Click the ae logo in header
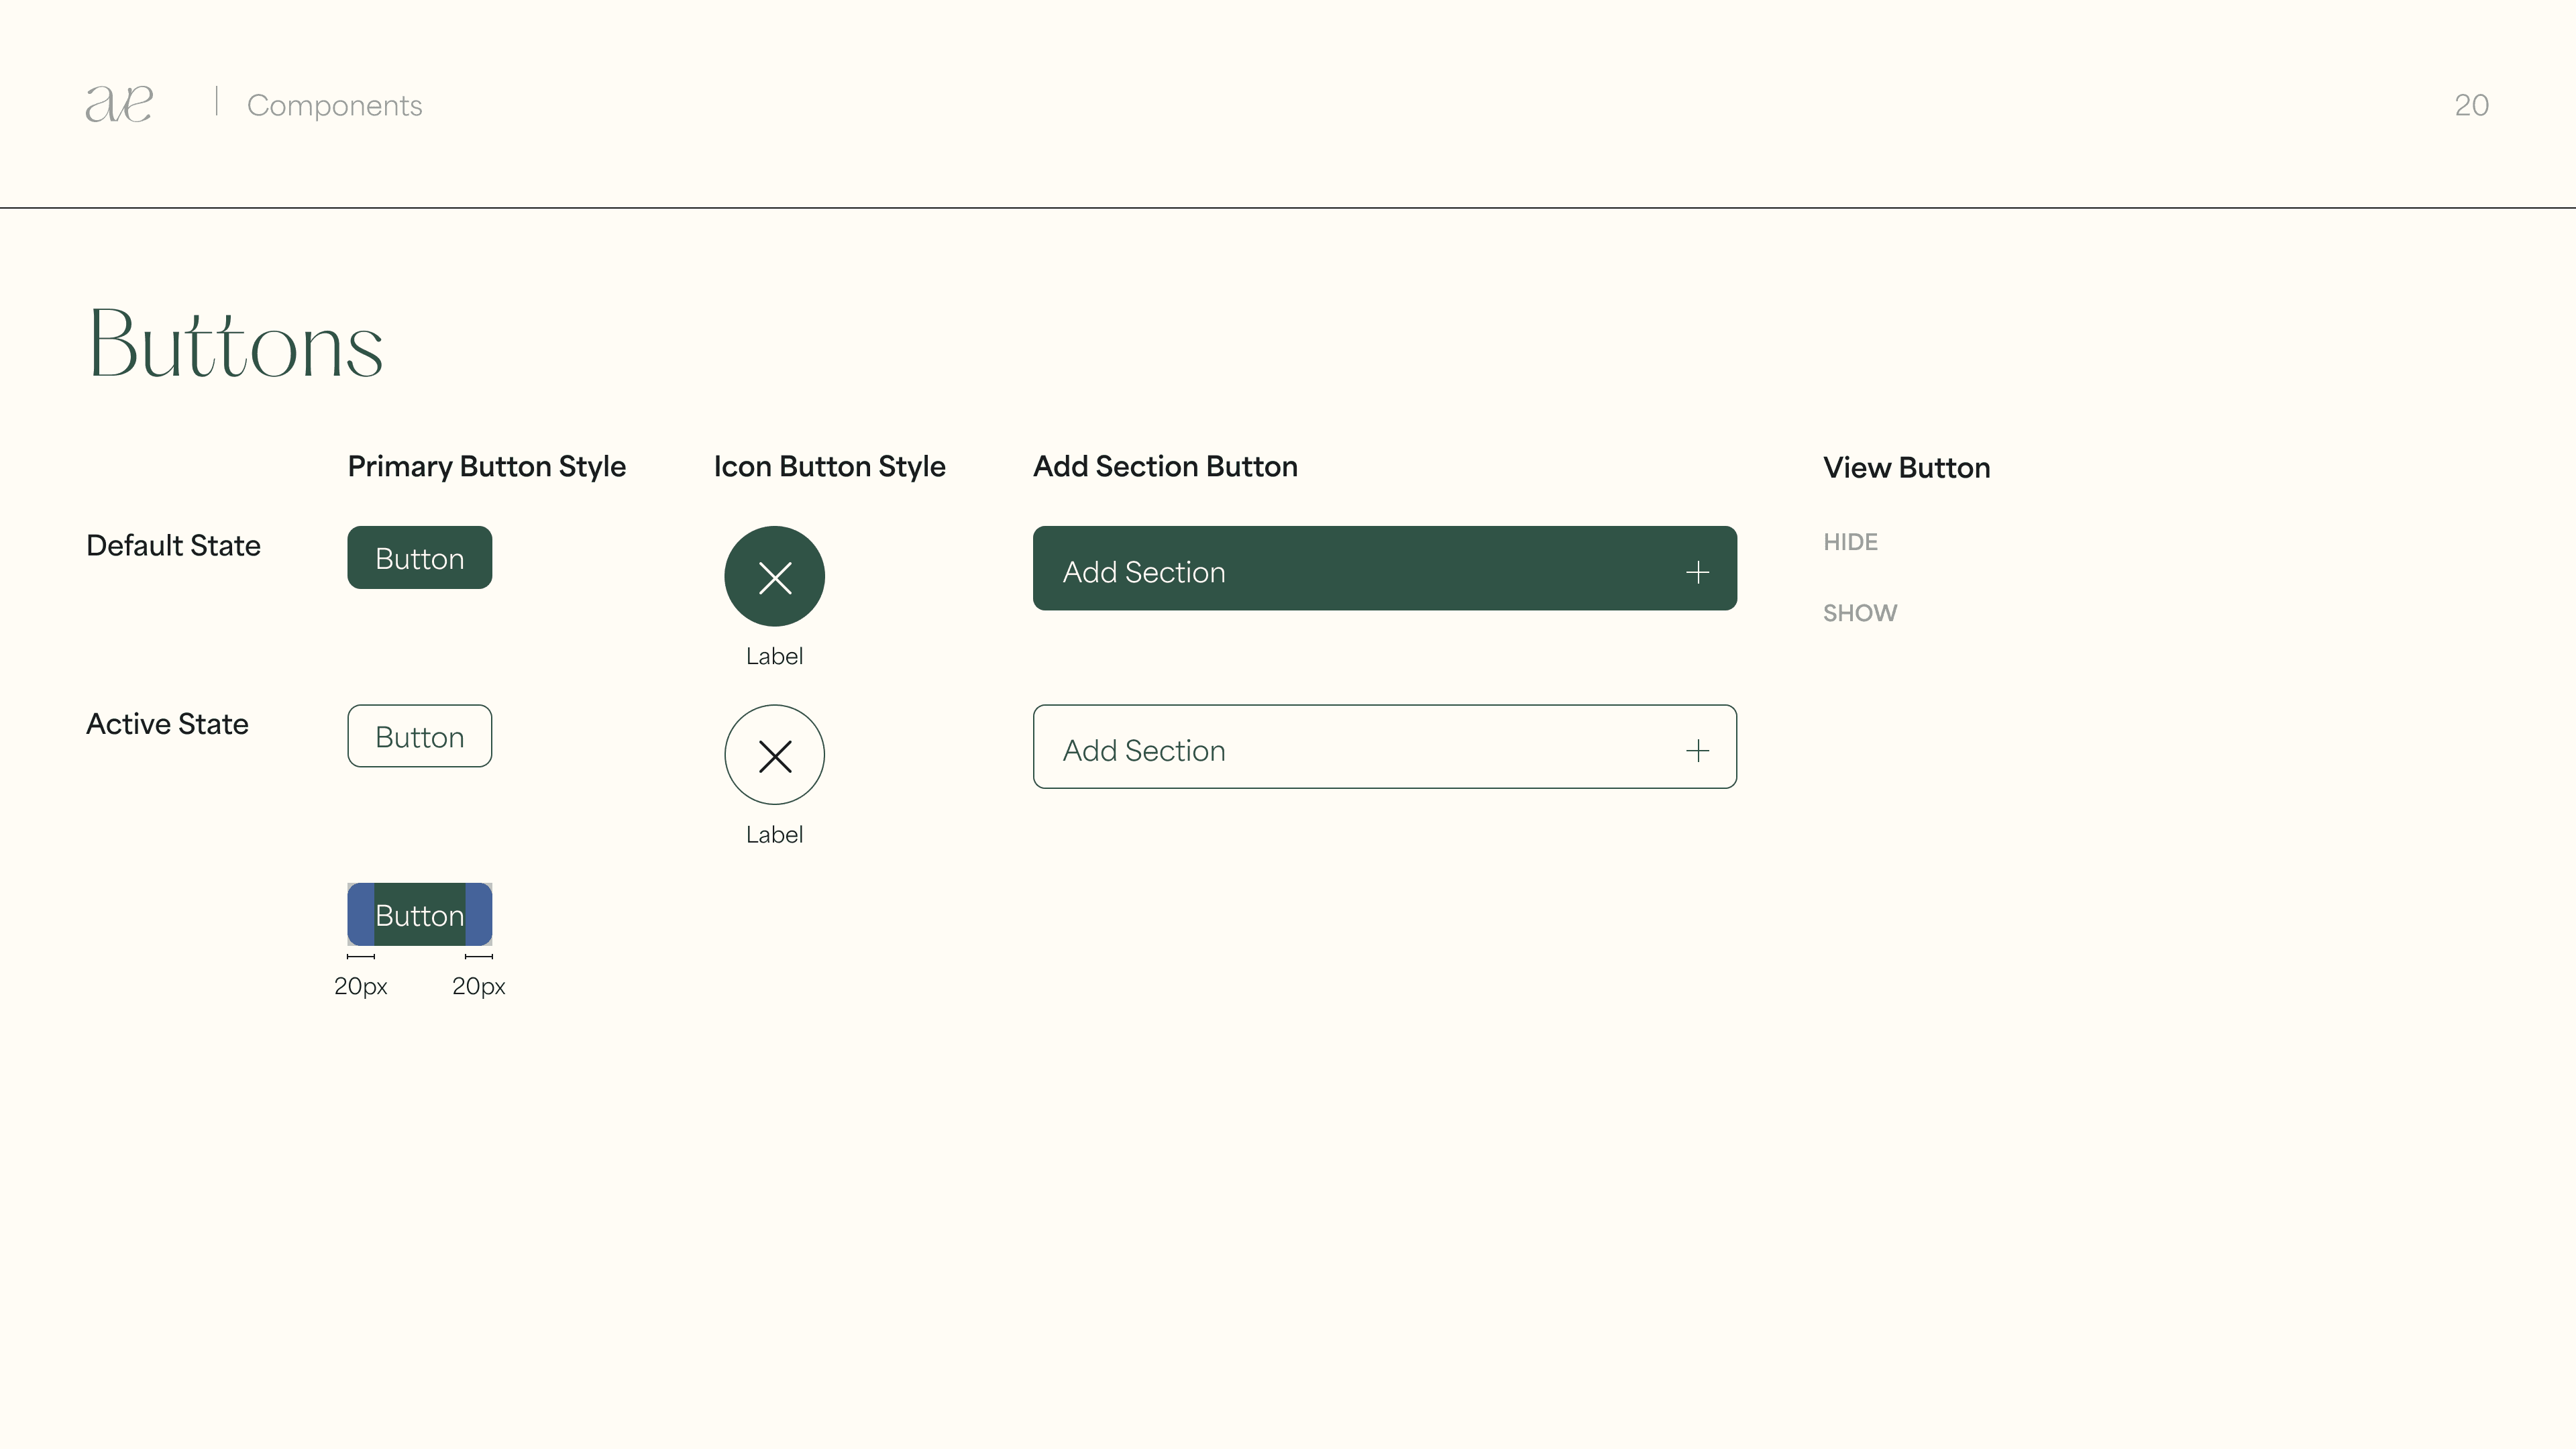The height and width of the screenshot is (1449, 2576). click(x=119, y=104)
